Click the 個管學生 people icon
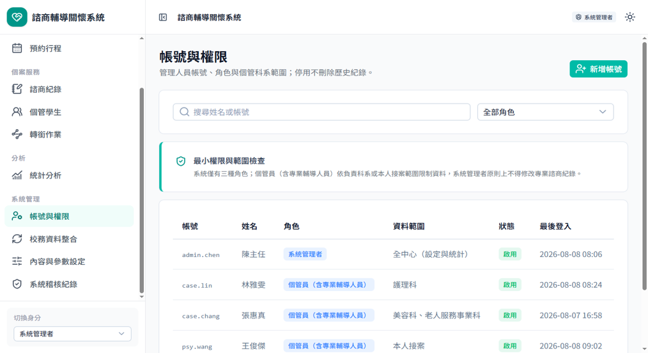The image size is (648, 353). [17, 112]
